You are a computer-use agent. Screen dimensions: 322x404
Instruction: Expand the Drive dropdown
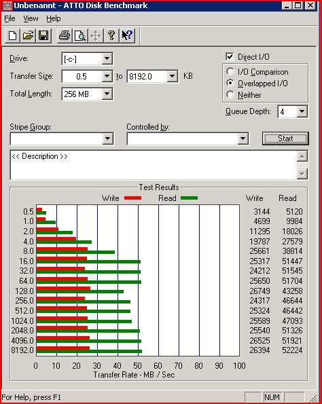[x=107, y=59]
